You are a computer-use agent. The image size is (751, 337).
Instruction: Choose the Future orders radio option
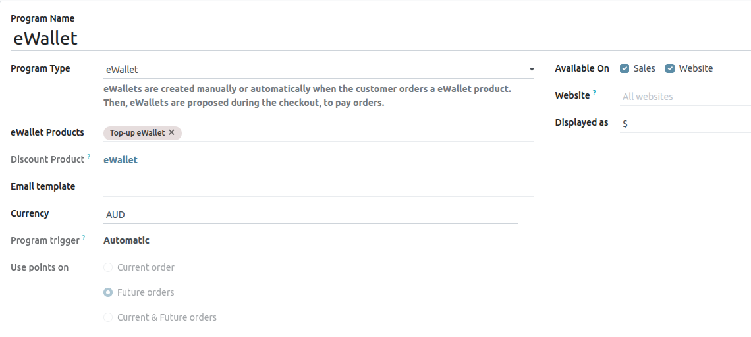click(x=108, y=292)
